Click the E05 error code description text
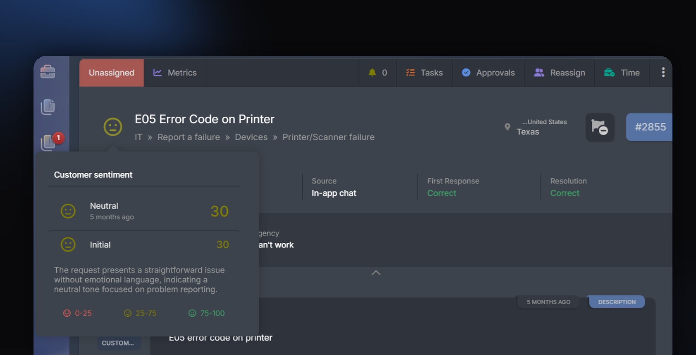Image resolution: width=696 pixels, height=355 pixels. point(220,338)
